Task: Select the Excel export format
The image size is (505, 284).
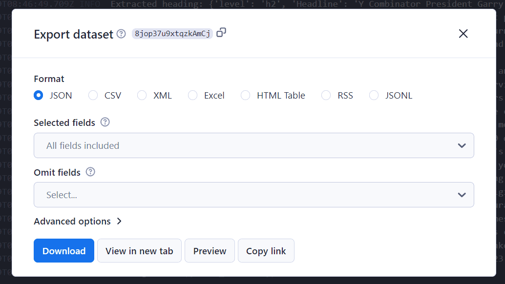Action: point(192,95)
